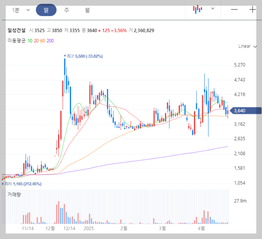Image resolution: width=262 pixels, height=239 pixels.
Task: Click the +3.56% change value
Action: tap(118, 31)
